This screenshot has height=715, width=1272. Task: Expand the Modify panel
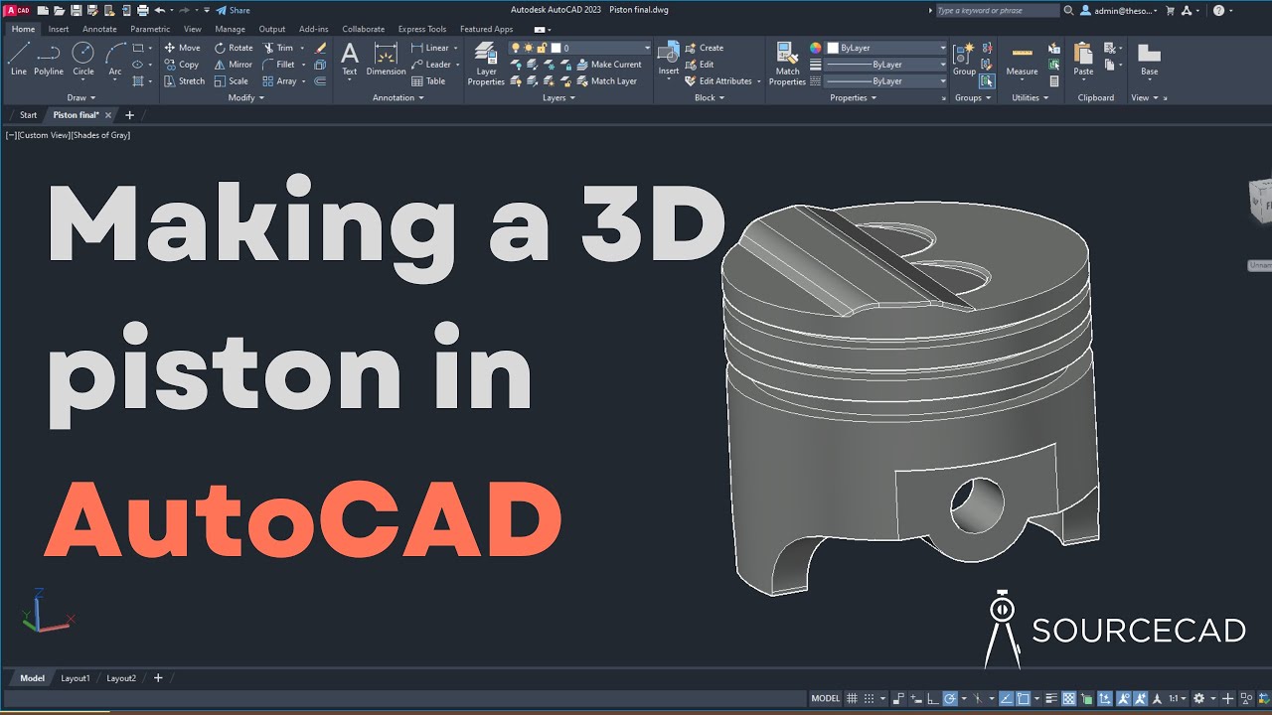[x=245, y=97]
